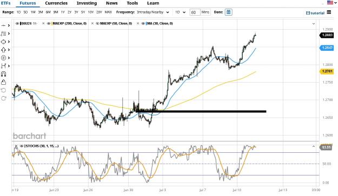Set chart range to 6M

tap(48, 12)
